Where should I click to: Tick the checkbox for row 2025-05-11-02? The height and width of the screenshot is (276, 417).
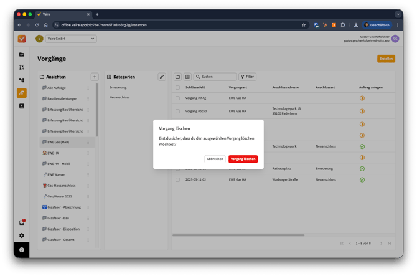[177, 179]
